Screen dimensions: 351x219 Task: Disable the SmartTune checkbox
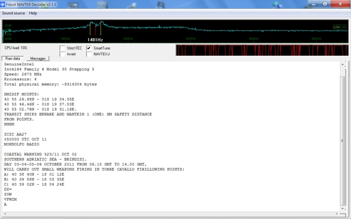89,48
